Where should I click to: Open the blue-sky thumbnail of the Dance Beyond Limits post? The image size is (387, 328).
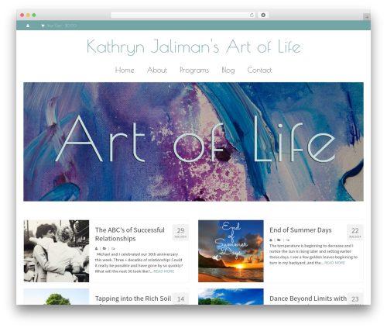[x=231, y=297]
